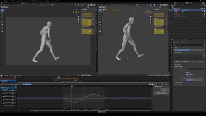Toggle the Names checkbox in Viewport Display
Viewport: 206px width, 116px height.
187,71
